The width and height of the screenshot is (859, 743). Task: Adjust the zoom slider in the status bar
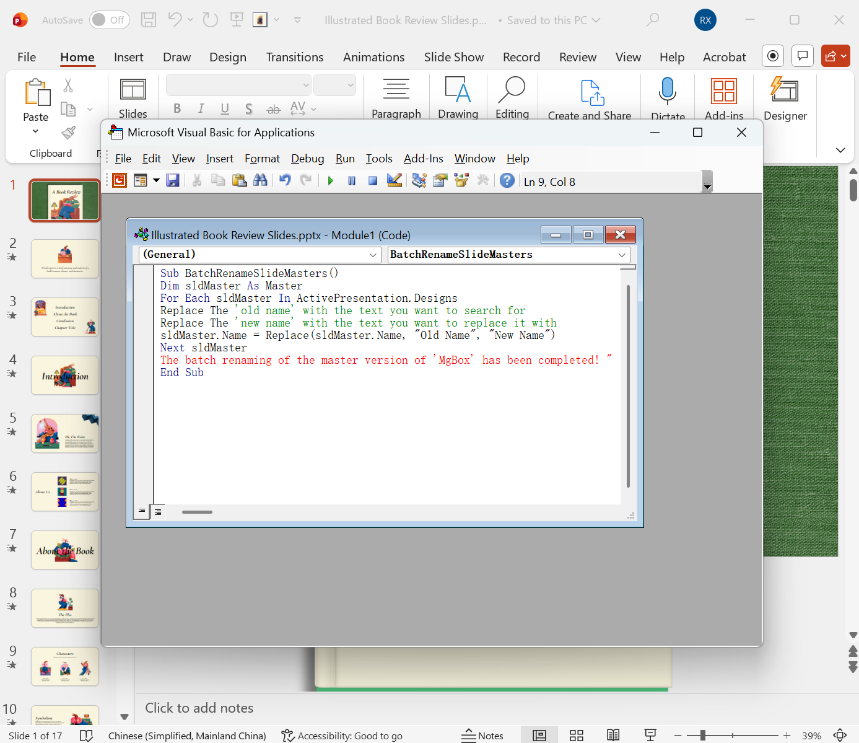[703, 736]
